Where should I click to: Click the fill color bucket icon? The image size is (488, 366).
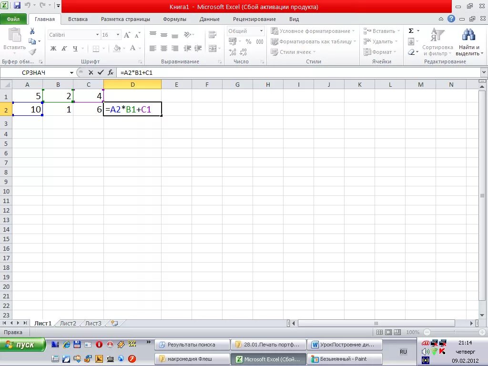click(x=117, y=48)
